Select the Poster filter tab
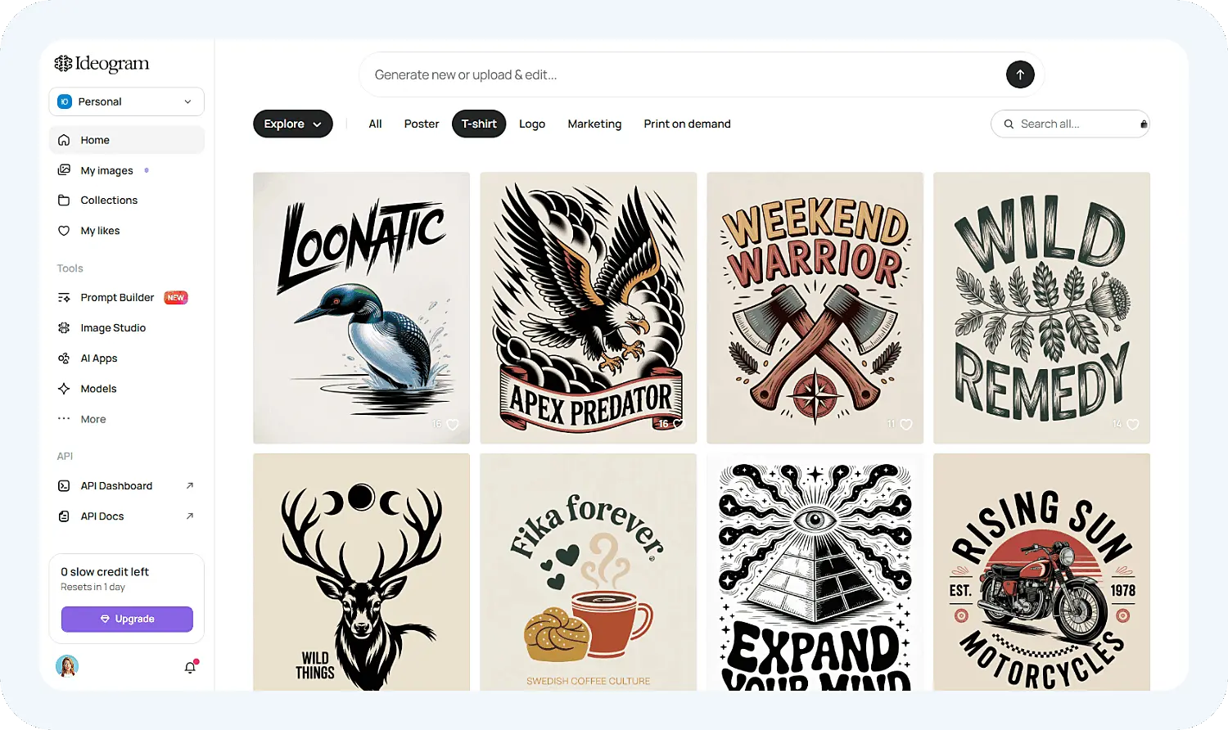The width and height of the screenshot is (1228, 730). coord(422,124)
